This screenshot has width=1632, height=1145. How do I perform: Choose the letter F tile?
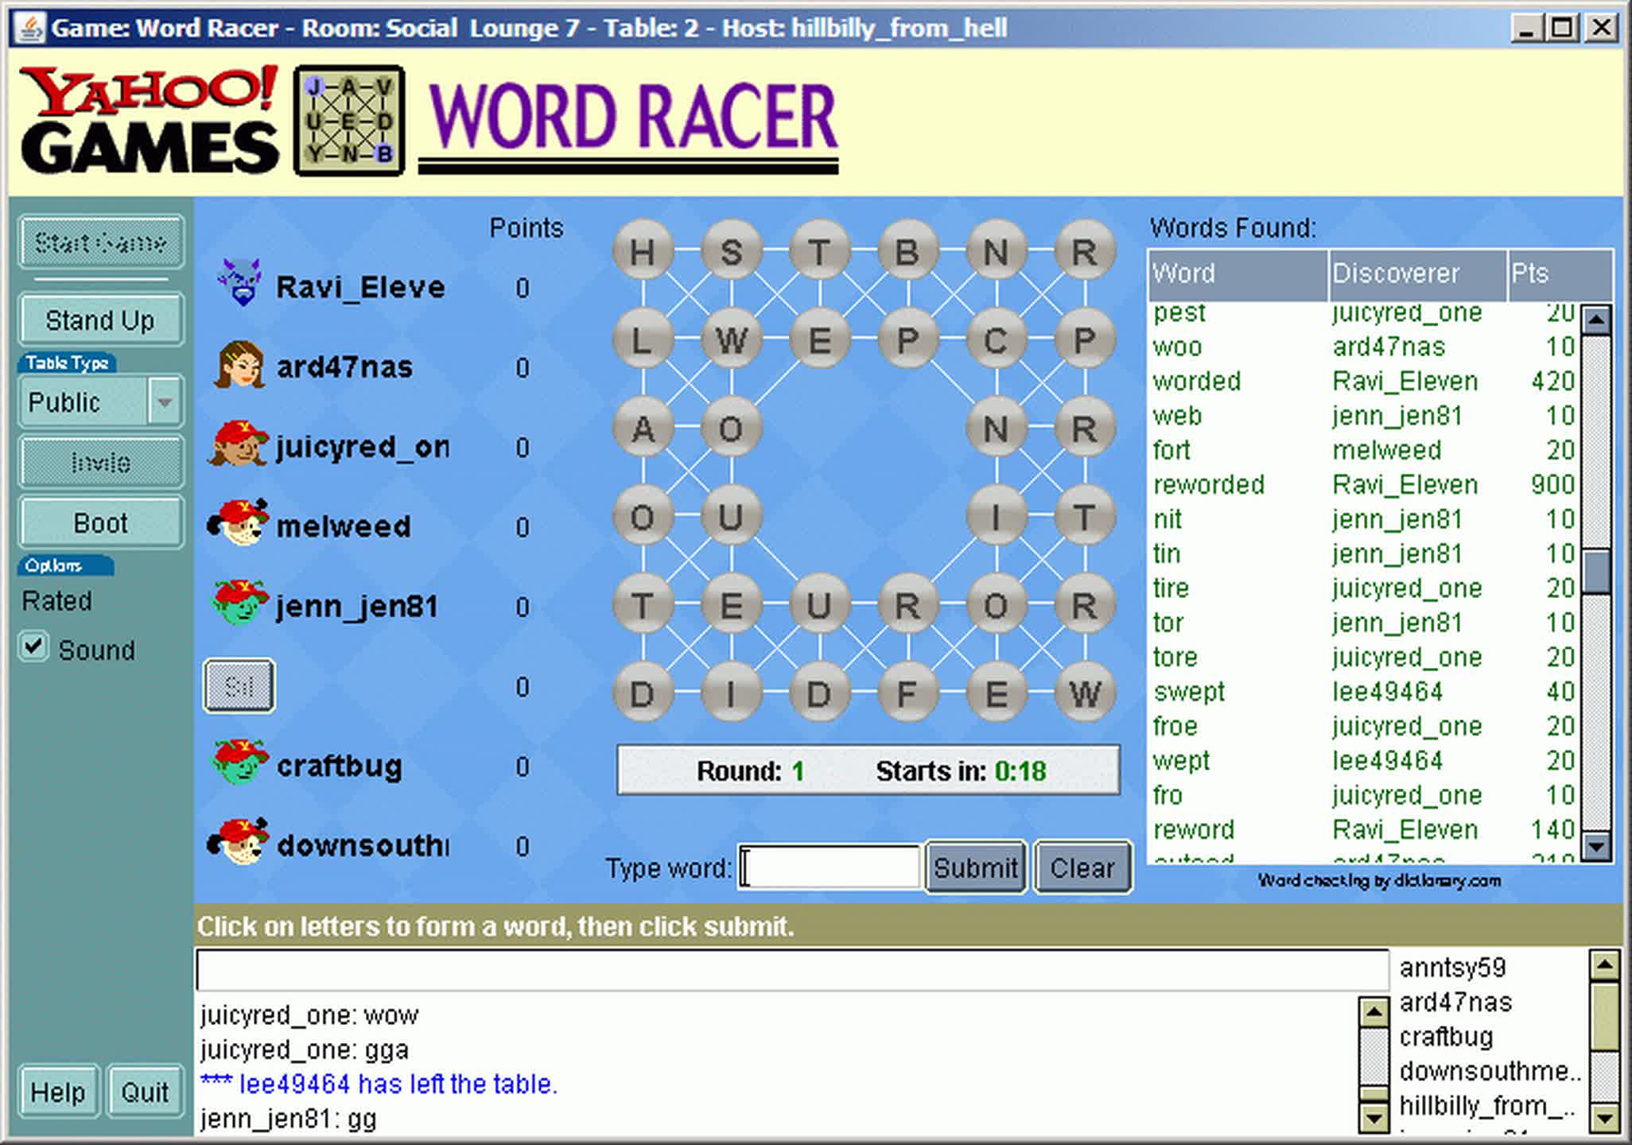[x=907, y=693]
